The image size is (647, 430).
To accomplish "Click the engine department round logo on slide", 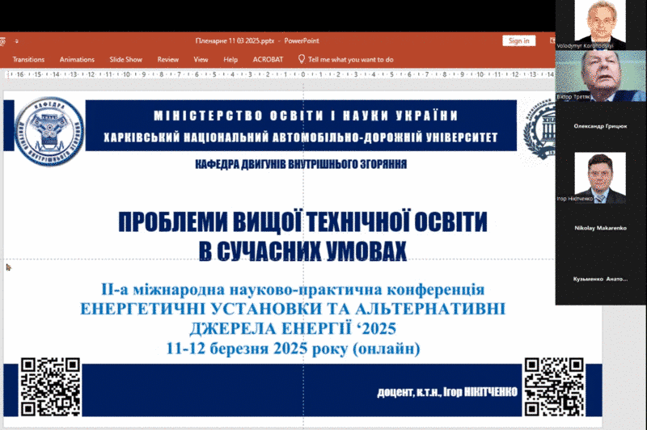I will point(49,132).
